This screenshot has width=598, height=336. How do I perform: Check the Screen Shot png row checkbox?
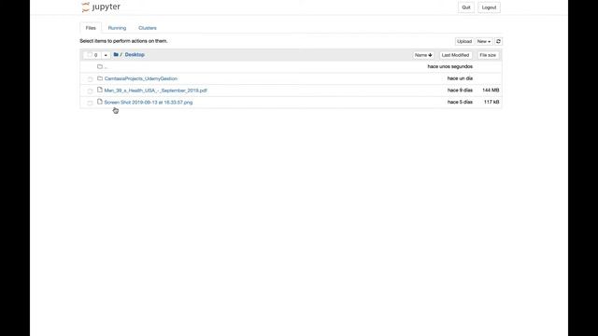coord(90,103)
